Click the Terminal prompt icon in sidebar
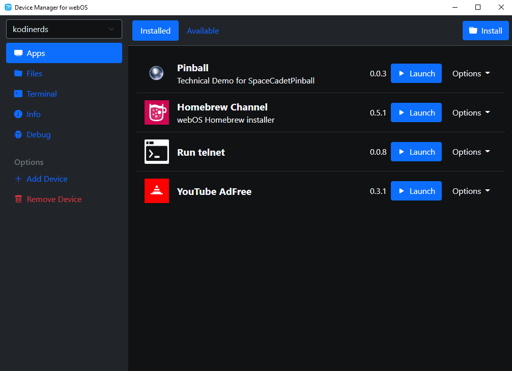Image resolution: width=512 pixels, height=371 pixels. (18, 94)
